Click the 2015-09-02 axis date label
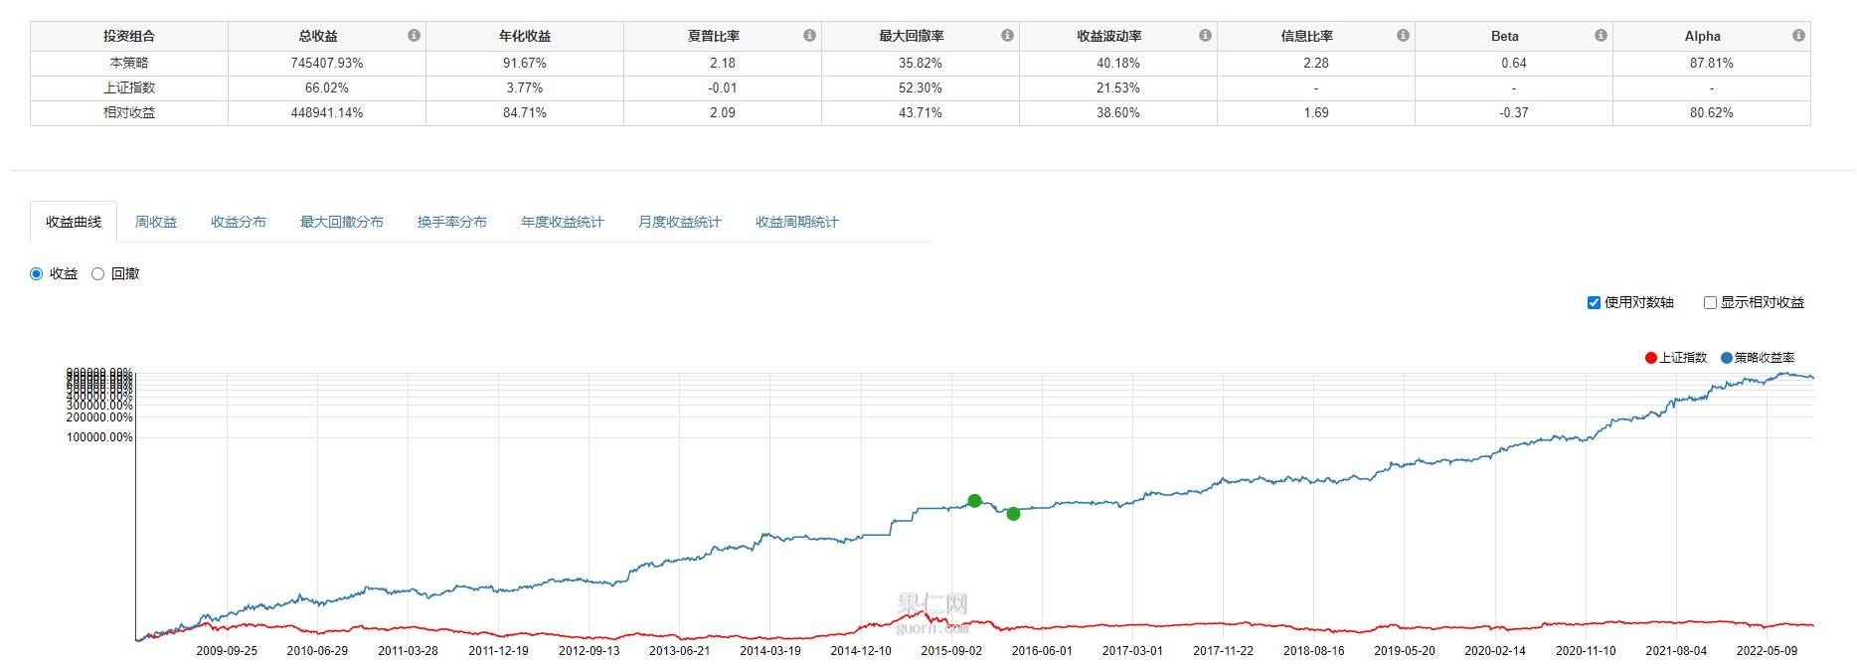 951,651
